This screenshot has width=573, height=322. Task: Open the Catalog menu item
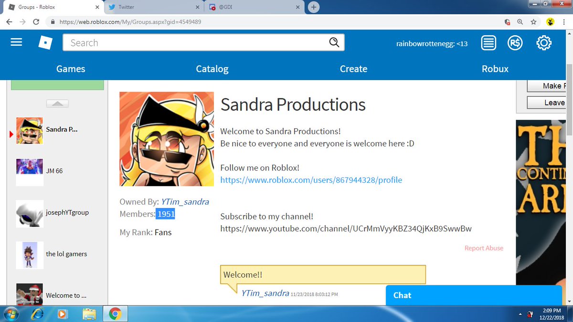[212, 69]
